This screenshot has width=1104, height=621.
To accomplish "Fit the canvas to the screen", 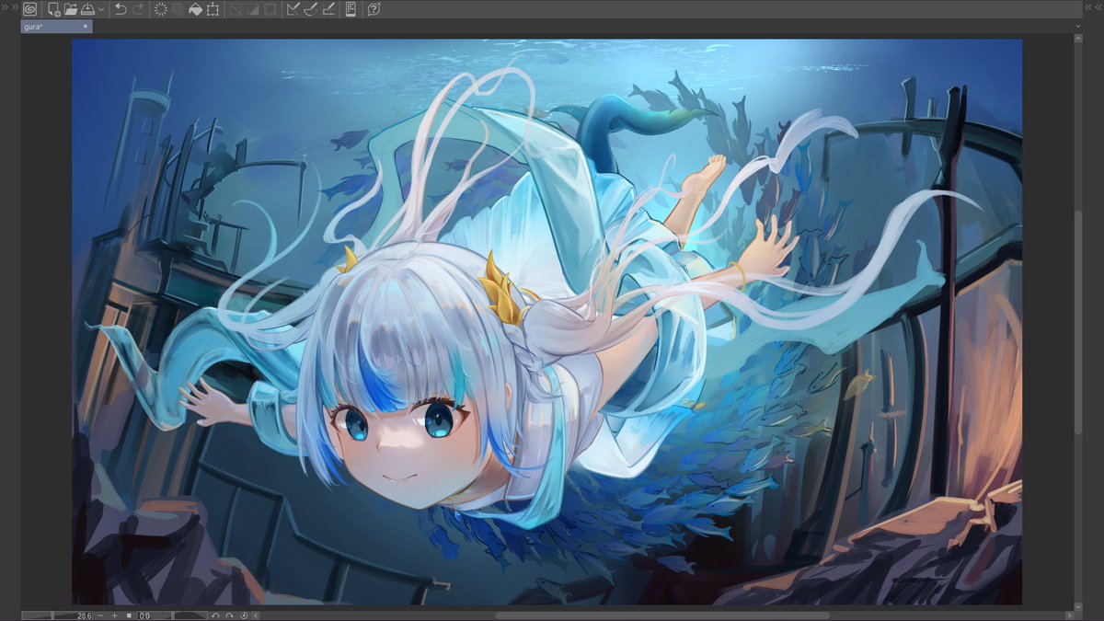I will pos(129,615).
